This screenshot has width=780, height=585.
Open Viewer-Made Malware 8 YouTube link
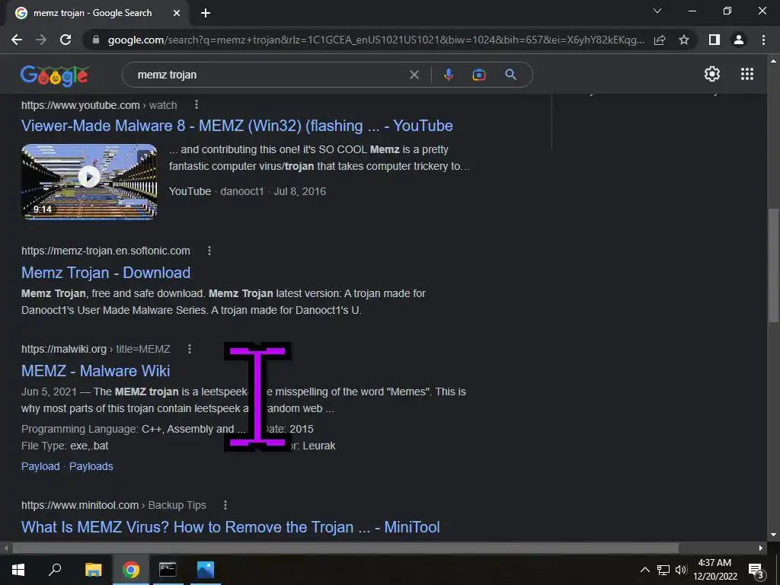tap(237, 126)
